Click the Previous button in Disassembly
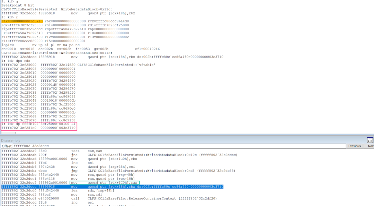This screenshot has width=374, height=206. tap(354, 146)
